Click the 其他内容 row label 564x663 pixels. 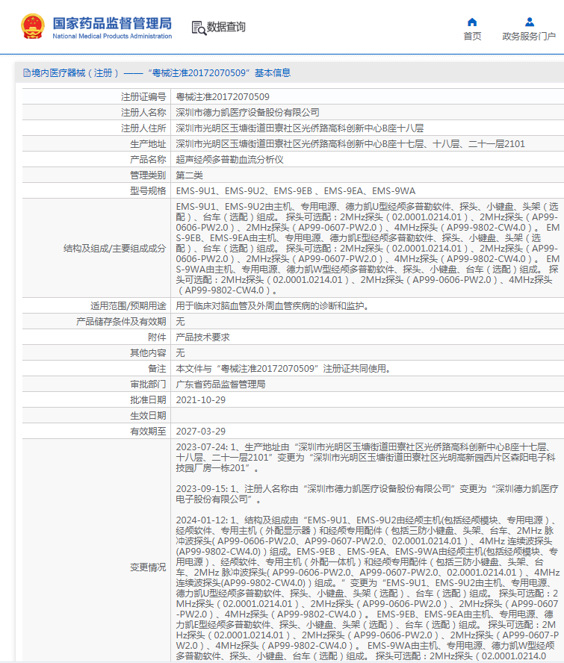click(x=148, y=352)
